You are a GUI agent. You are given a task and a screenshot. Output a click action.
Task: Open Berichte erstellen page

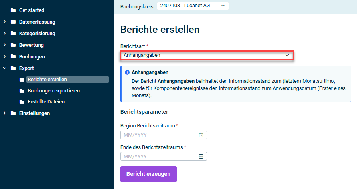[x=67, y=80]
